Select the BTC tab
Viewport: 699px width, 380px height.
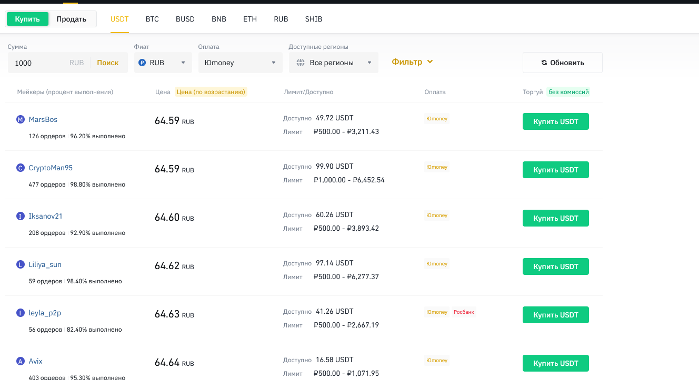click(152, 19)
